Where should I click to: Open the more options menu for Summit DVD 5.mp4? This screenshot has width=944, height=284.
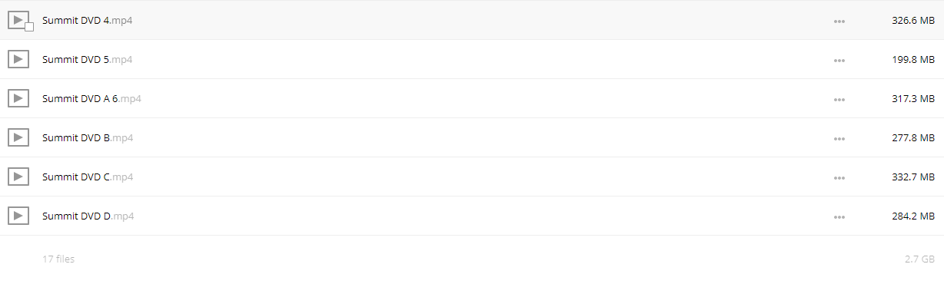(x=839, y=60)
